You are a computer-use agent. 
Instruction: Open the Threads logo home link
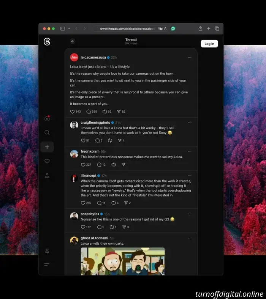pos(47,42)
